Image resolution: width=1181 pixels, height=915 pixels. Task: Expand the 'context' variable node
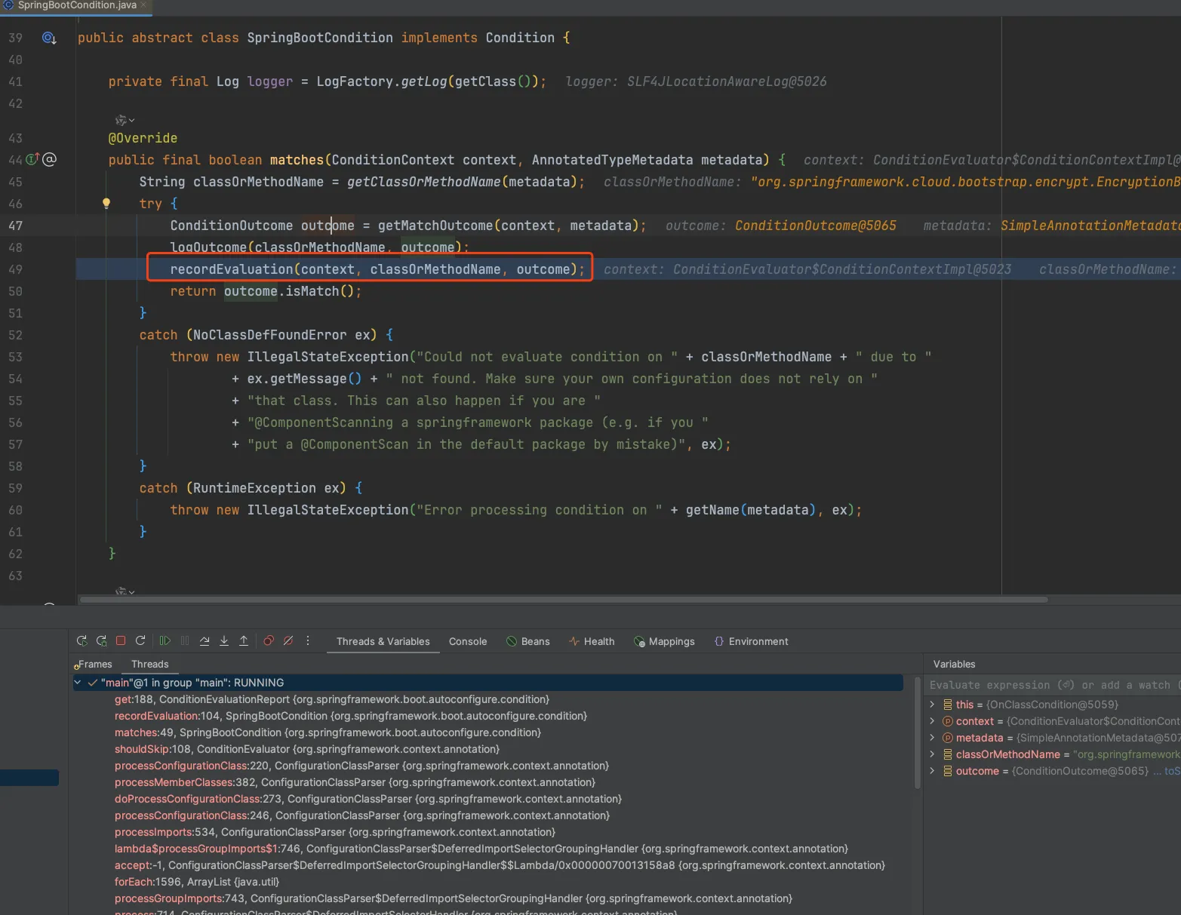(x=933, y=721)
